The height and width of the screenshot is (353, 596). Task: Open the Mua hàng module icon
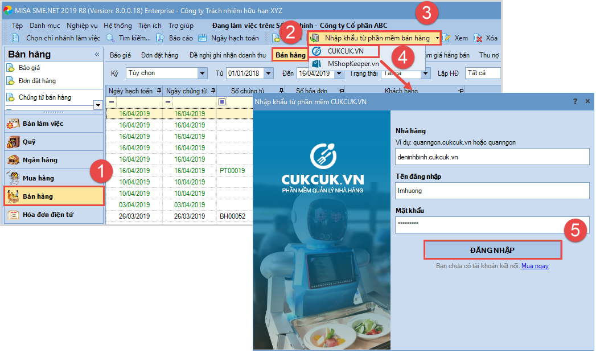click(13, 178)
